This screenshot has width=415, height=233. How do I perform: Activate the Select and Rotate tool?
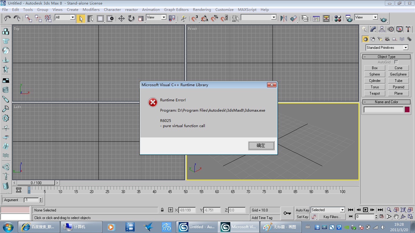pyautogui.click(x=131, y=19)
